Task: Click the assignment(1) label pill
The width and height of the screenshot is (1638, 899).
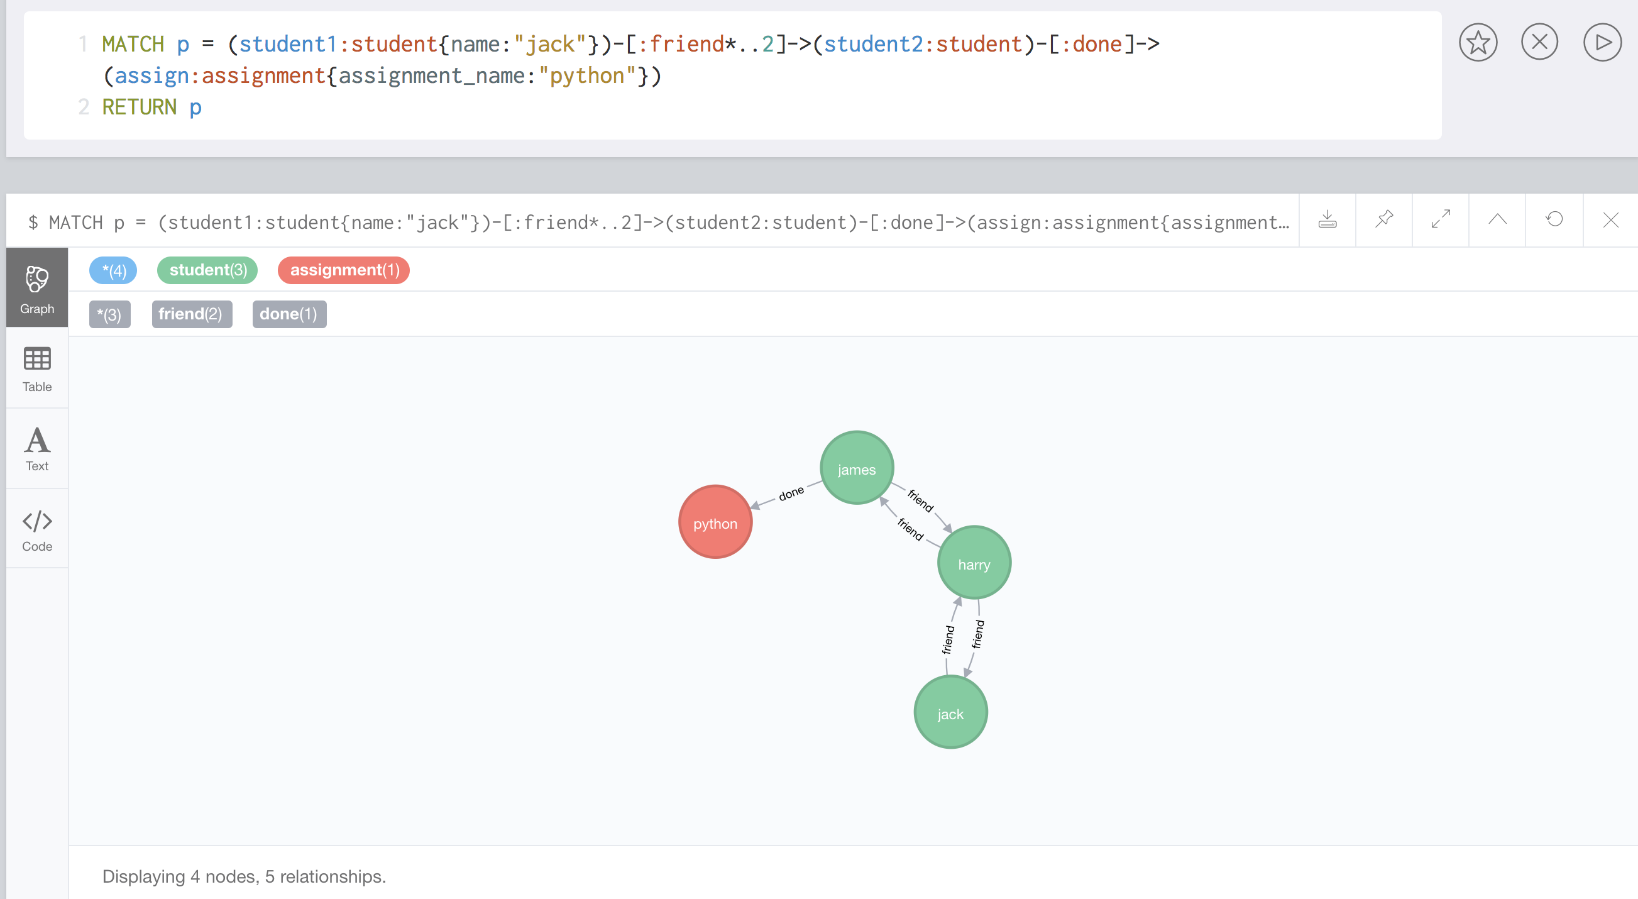Action: 344,270
